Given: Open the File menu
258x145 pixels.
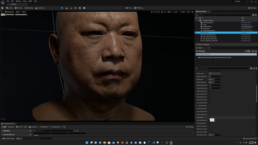Looking at the screenshot, I should [x=8, y=1].
